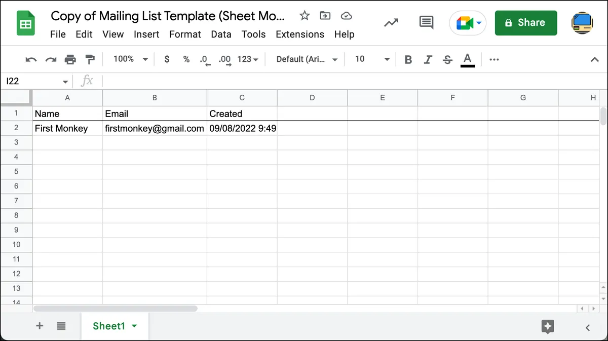Image resolution: width=608 pixels, height=341 pixels.
Task: Start a Google Meet call
Action: tap(465, 23)
